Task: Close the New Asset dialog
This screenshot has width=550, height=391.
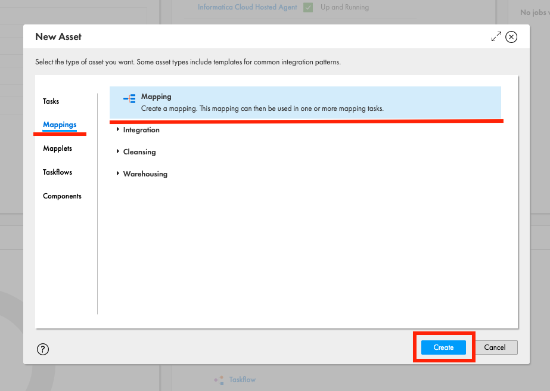Action: click(x=511, y=36)
